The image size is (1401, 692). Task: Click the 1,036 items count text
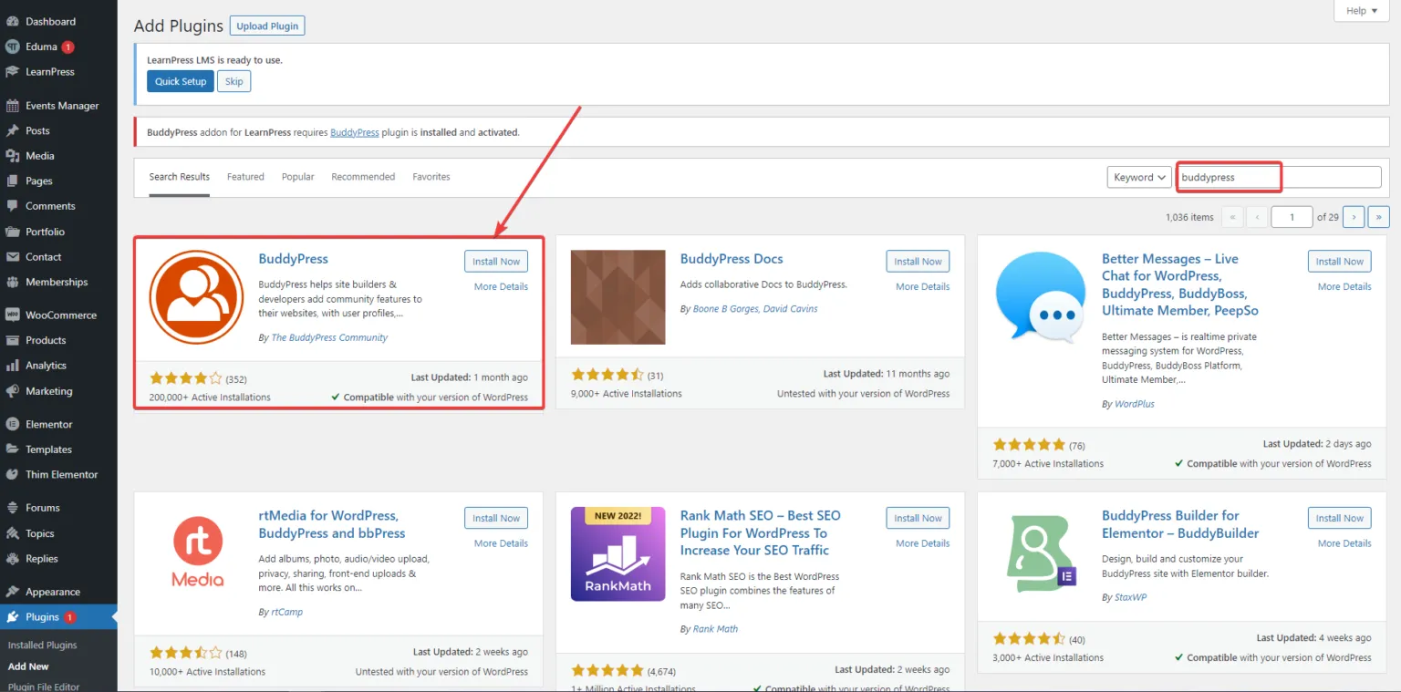(1189, 217)
